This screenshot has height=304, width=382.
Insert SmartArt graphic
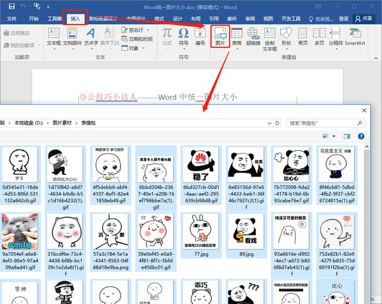355,37
